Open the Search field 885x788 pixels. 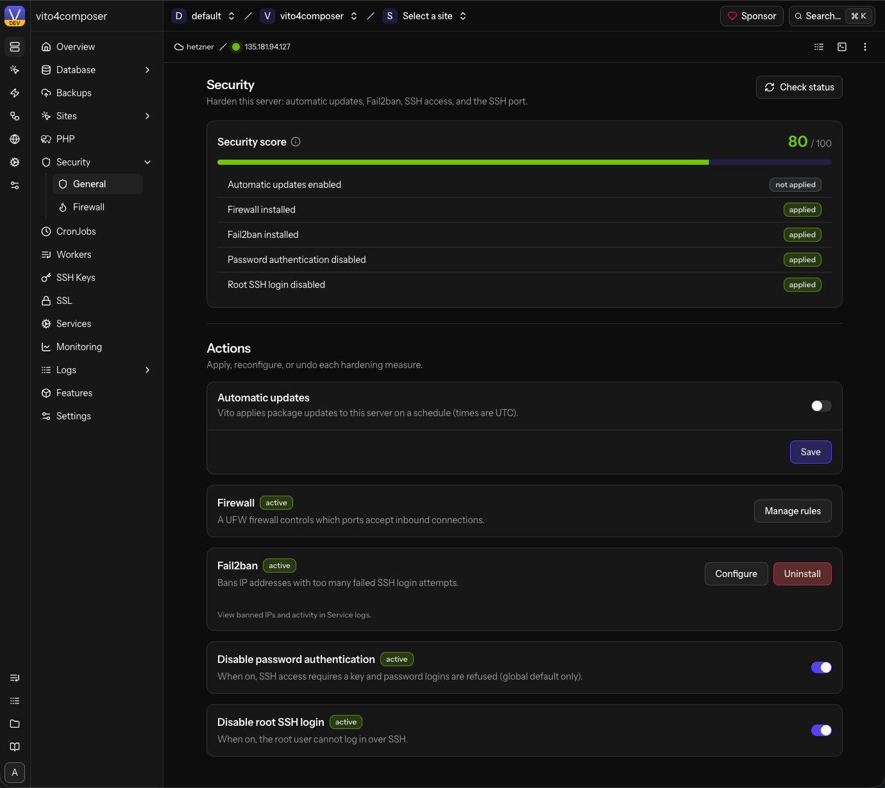pos(832,16)
